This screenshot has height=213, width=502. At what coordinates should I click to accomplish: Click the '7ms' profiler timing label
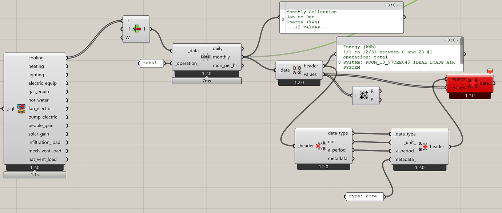pos(207,81)
